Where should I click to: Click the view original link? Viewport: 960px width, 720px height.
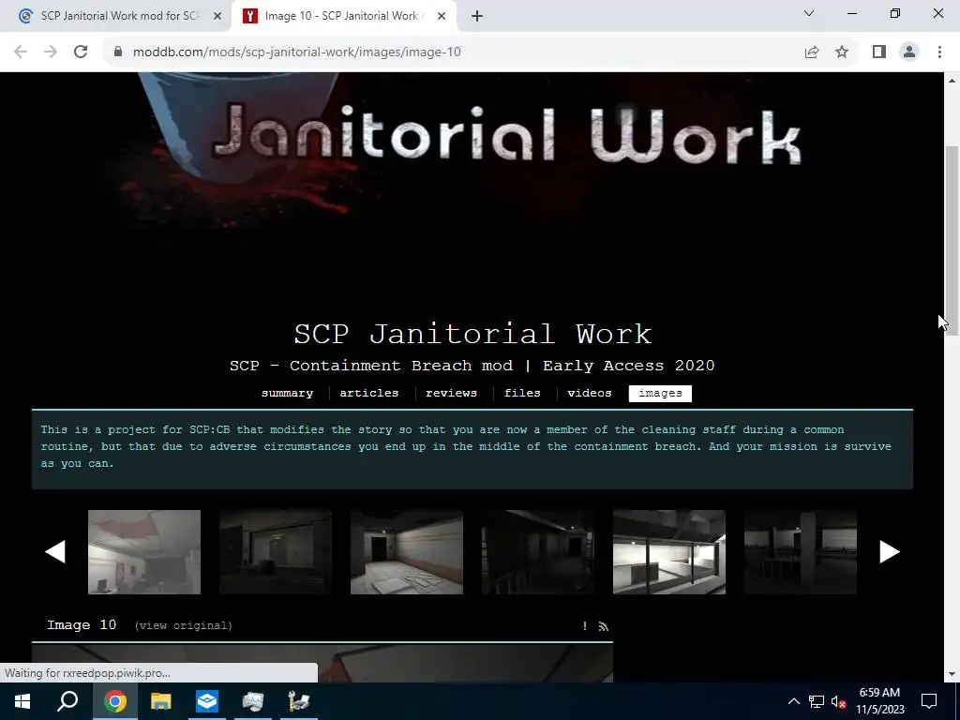183,625
